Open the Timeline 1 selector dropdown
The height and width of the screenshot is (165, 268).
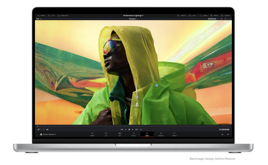133,19
